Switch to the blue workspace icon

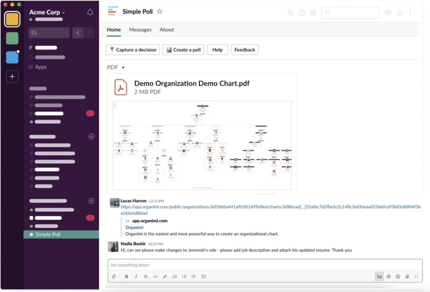(x=12, y=57)
